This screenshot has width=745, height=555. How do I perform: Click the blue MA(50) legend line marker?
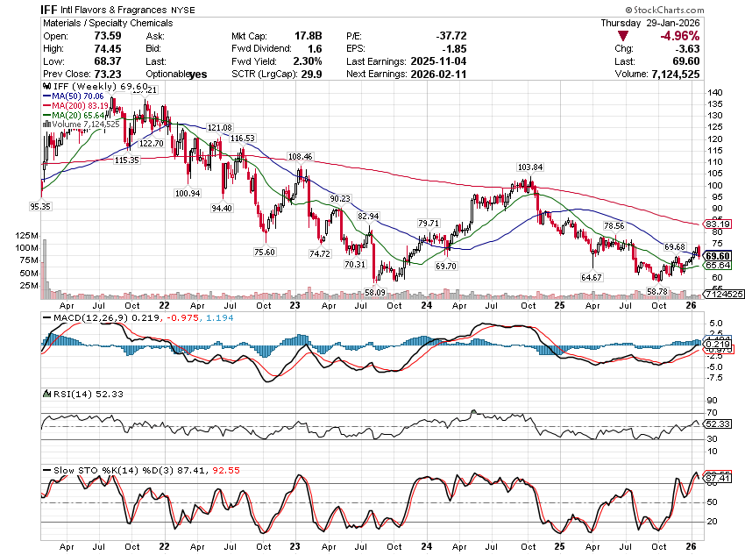46,97
